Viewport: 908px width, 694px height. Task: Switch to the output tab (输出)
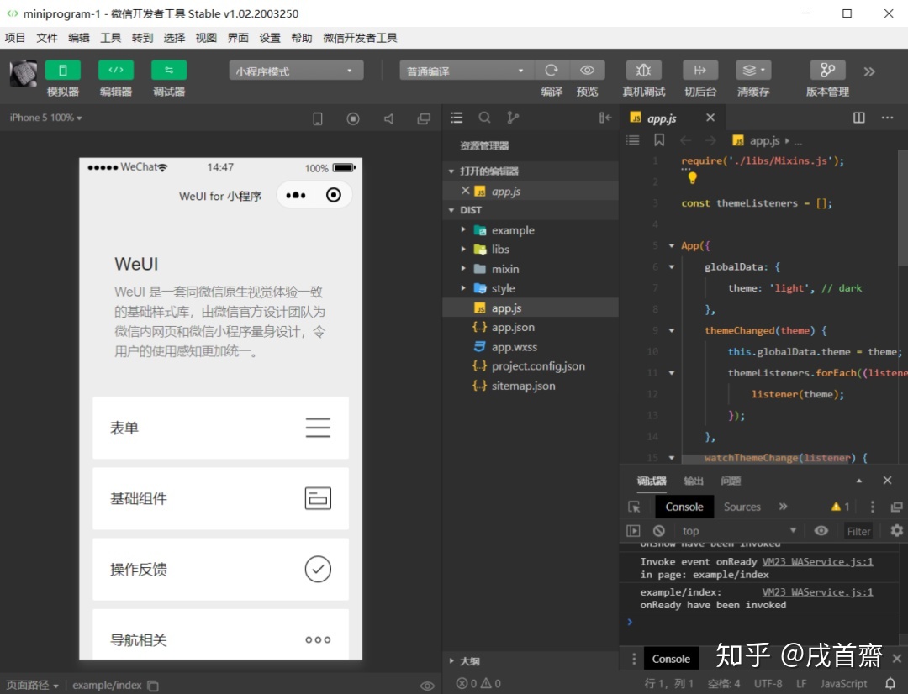(693, 481)
